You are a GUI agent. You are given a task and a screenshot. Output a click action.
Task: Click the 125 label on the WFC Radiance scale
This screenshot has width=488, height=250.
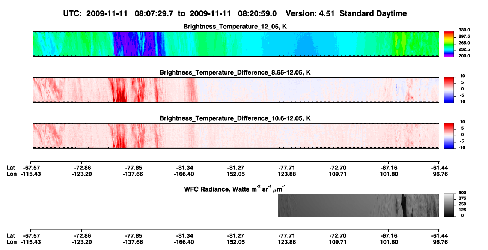[x=462, y=210]
